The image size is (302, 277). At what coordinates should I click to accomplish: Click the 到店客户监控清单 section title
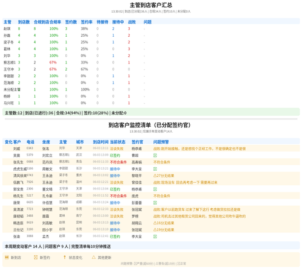(x=149, y=125)
